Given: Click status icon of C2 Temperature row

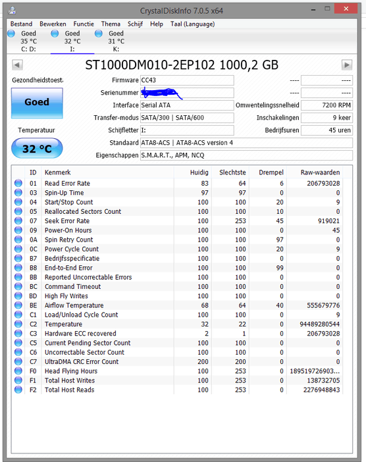Looking at the screenshot, I should (x=18, y=324).
